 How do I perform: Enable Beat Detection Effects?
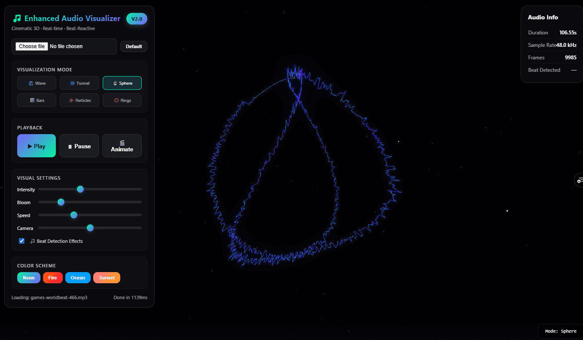click(21, 241)
